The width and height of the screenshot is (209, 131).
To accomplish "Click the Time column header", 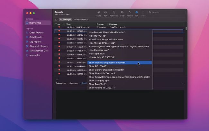I will point(68,24).
